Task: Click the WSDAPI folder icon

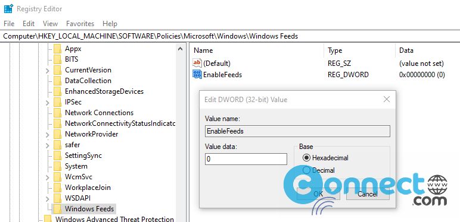Action: (57, 198)
